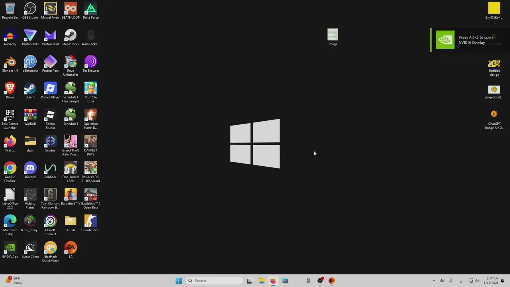Select Tom Clancy's Rainbow Six shortcut

[50, 199]
